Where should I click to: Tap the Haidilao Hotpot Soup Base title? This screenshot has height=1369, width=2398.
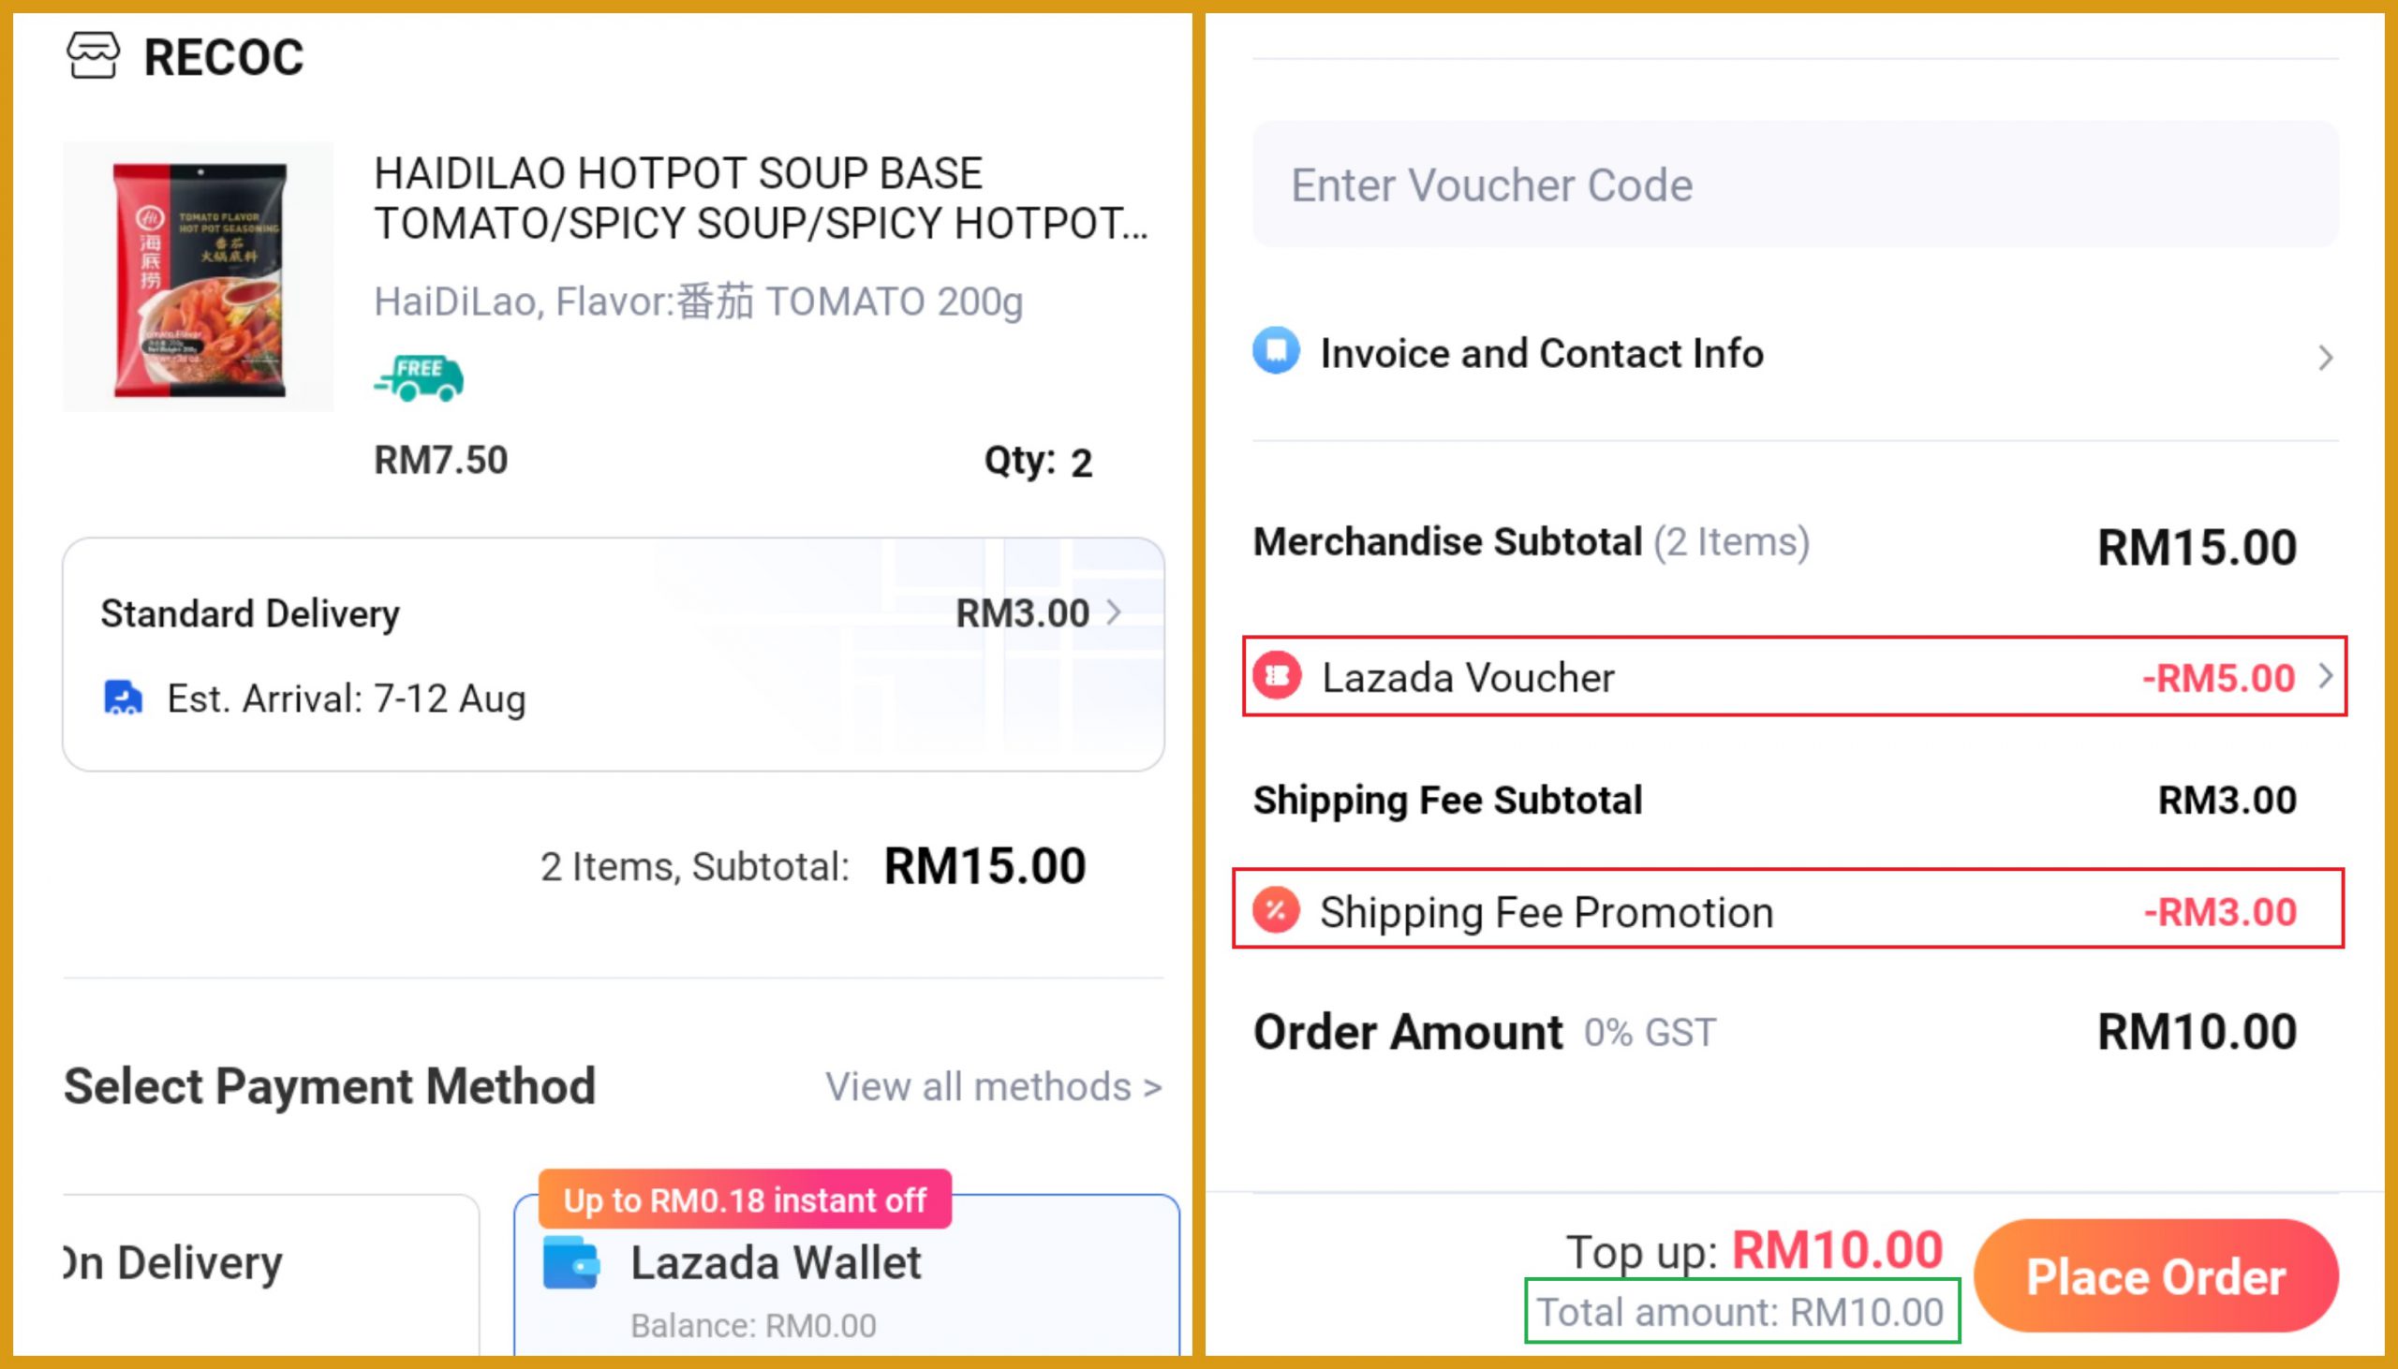point(760,199)
